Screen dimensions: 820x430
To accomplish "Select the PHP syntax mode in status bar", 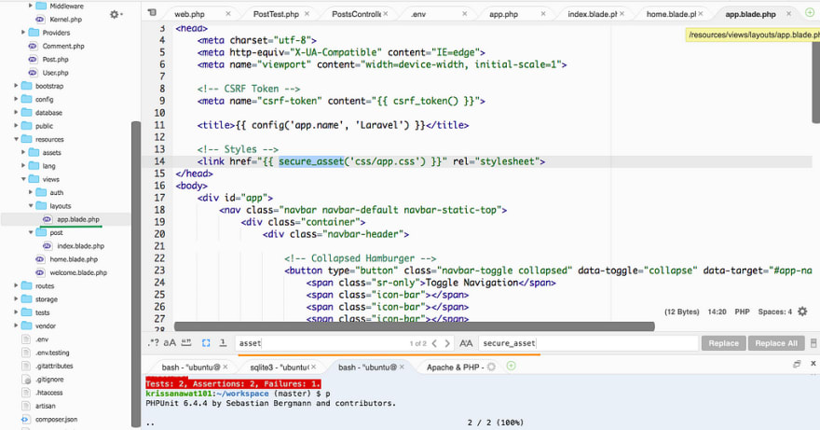I will click(x=742, y=312).
